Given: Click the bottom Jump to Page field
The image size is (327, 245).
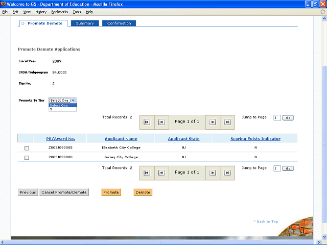Looking at the screenshot, I should click(277, 168).
